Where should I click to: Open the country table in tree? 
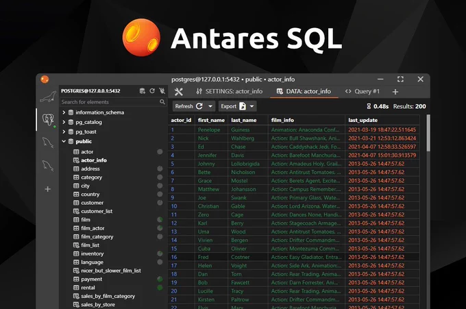(x=90, y=195)
